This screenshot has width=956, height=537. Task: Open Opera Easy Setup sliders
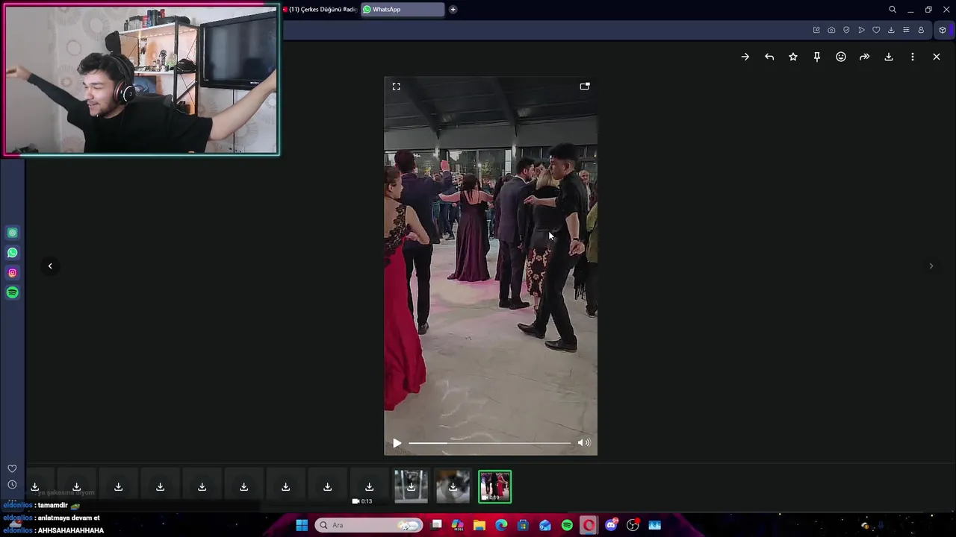[x=906, y=30]
